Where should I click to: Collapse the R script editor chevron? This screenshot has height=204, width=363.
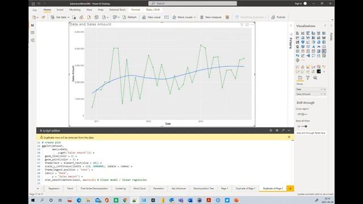tap(289, 130)
